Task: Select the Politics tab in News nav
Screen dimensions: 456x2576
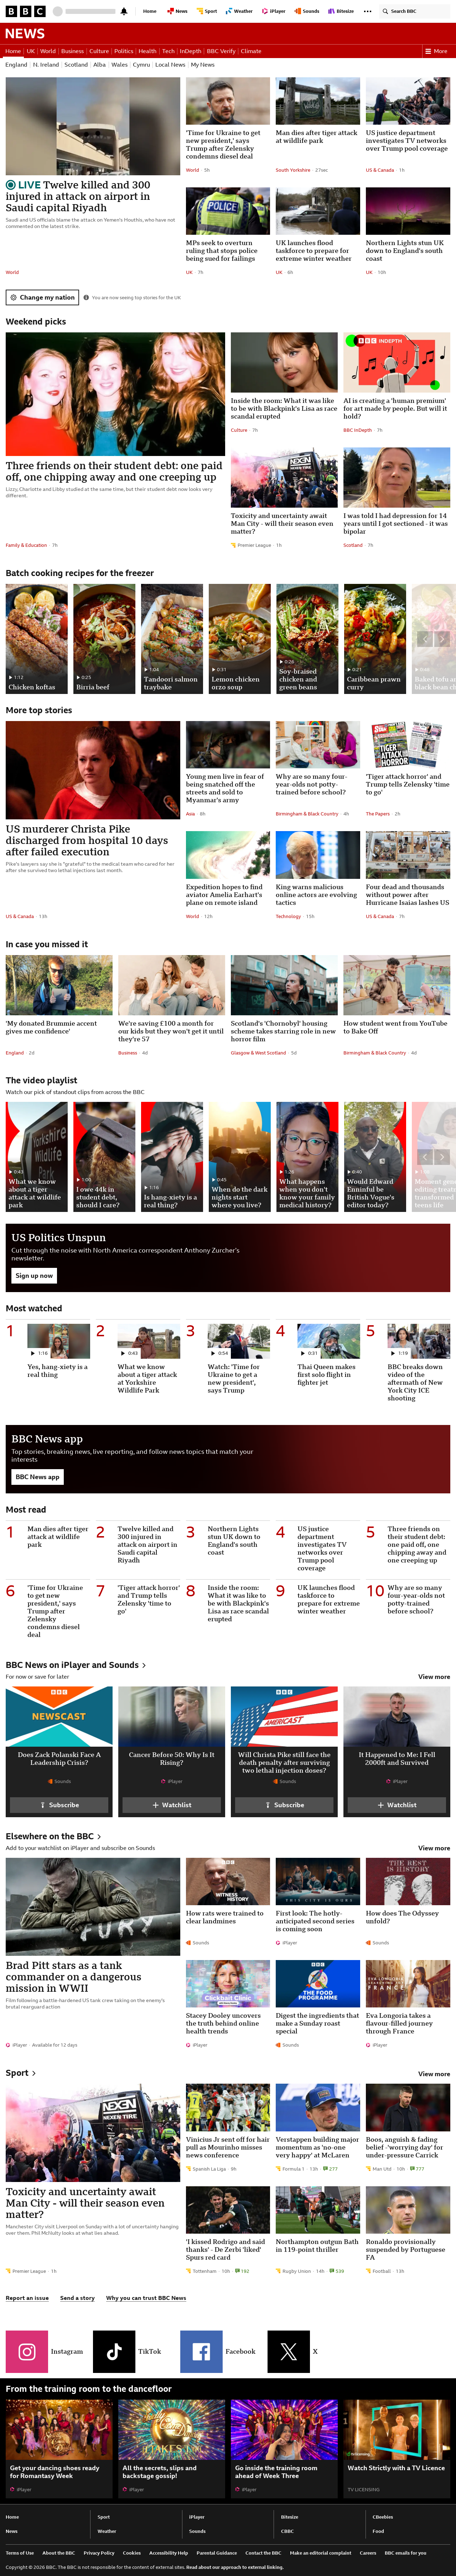Action: point(124,51)
